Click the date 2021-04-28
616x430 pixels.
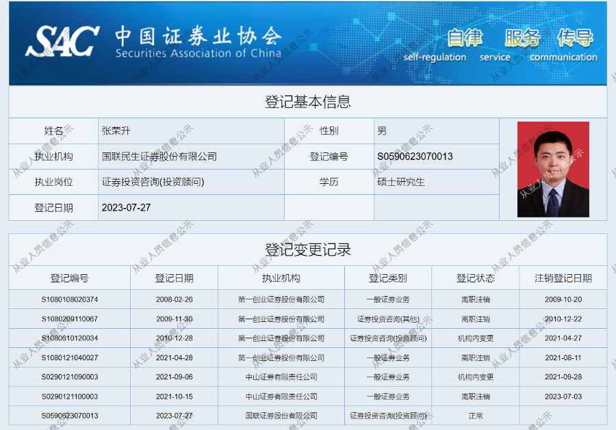[174, 358]
